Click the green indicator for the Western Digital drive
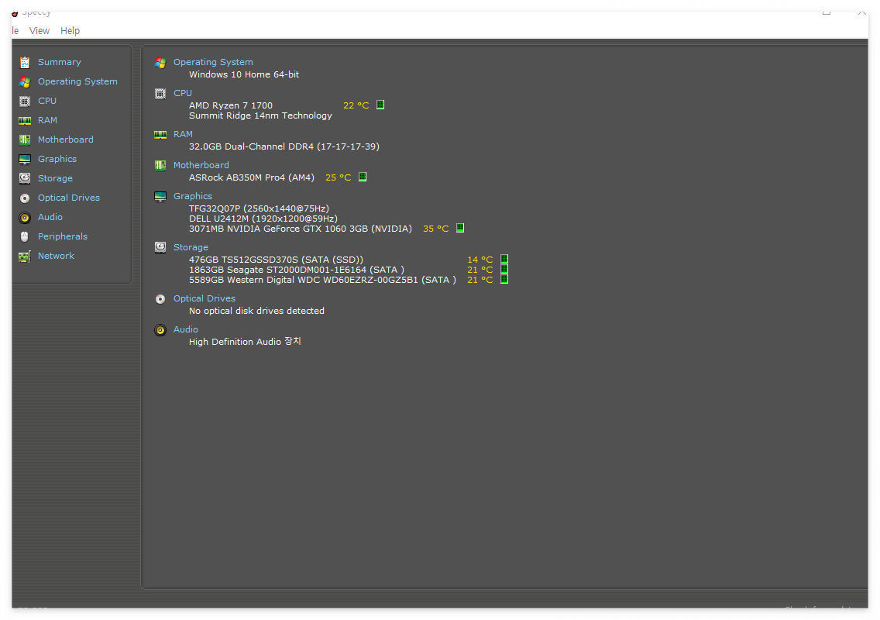 504,279
